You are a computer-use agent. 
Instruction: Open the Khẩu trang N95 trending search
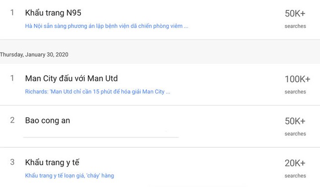click(53, 13)
